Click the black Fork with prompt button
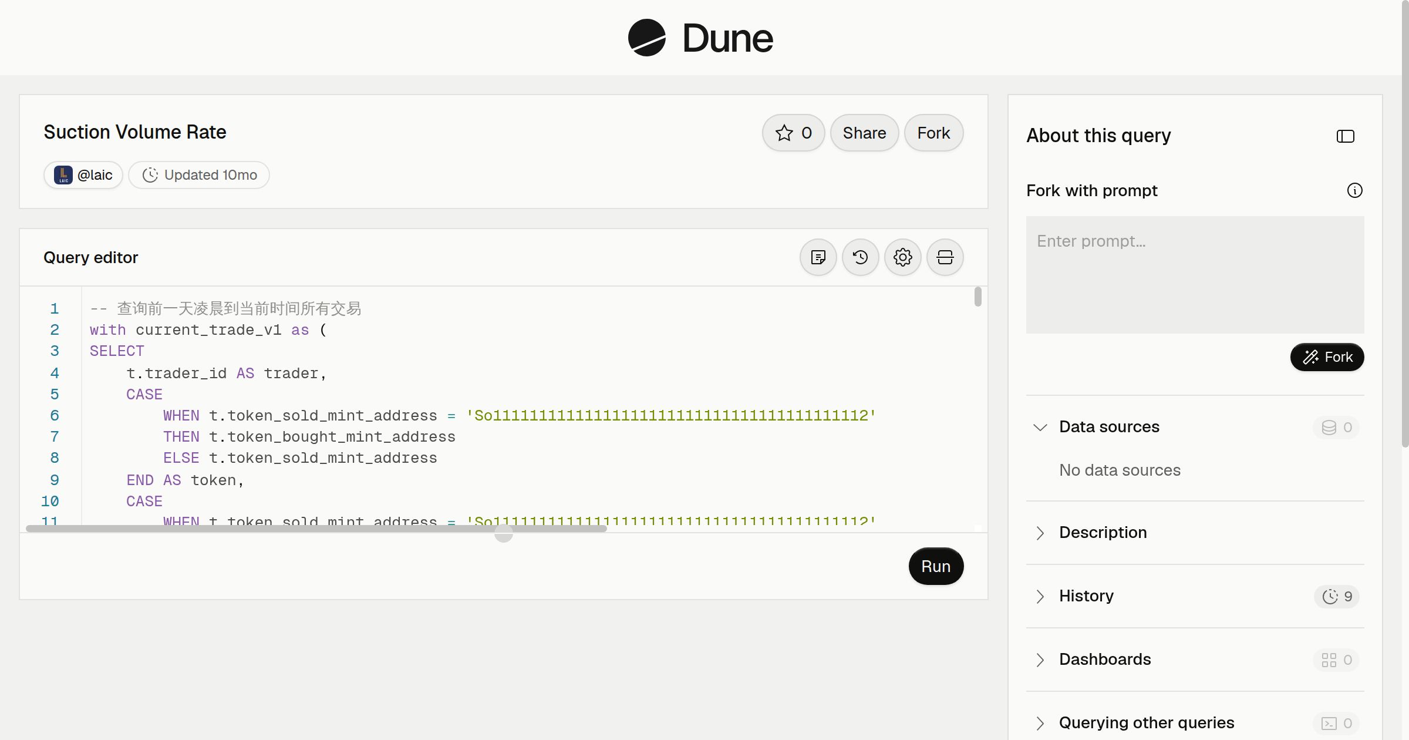 pyautogui.click(x=1327, y=357)
